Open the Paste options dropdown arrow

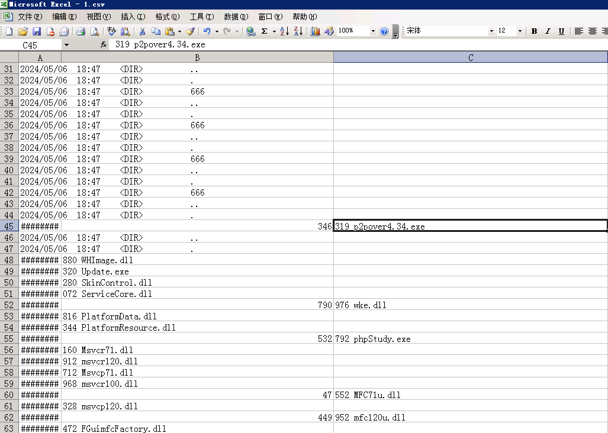click(179, 31)
